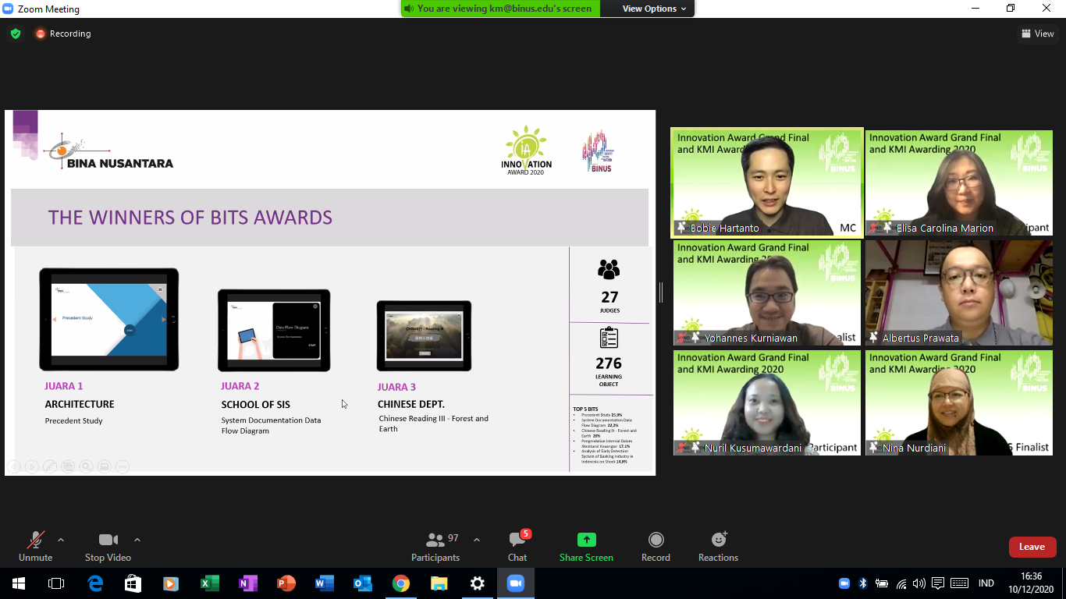Open audio options arrow beside Unmute

pyautogui.click(x=61, y=540)
